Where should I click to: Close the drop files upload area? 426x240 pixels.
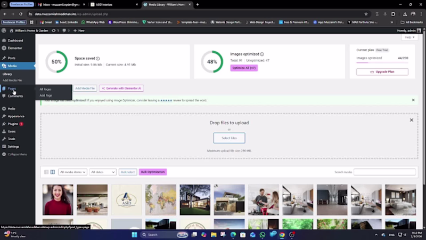click(x=411, y=120)
